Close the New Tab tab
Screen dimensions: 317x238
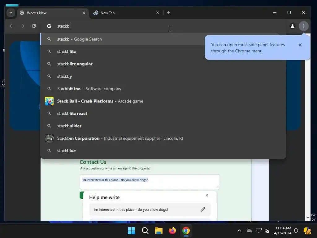(x=158, y=13)
